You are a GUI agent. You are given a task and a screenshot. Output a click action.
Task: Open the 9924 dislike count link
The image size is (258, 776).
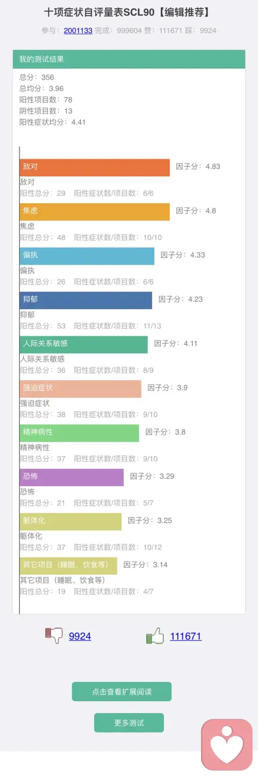coord(80,636)
